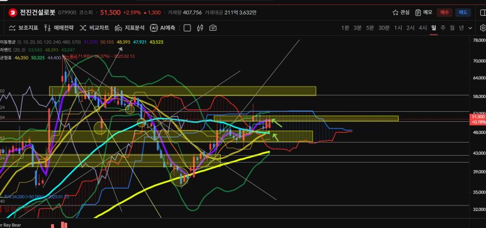Click the red 51,500 price axis tag
This screenshot has width=486, height=228.
pos(478,119)
